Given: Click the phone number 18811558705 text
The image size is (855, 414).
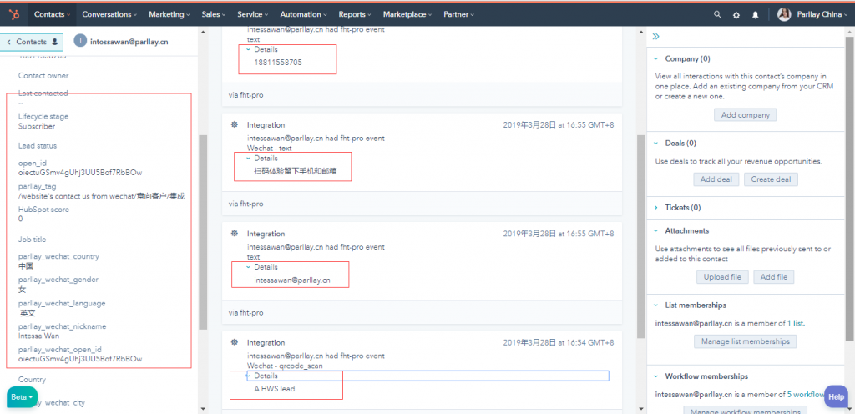Looking at the screenshot, I should (278, 63).
